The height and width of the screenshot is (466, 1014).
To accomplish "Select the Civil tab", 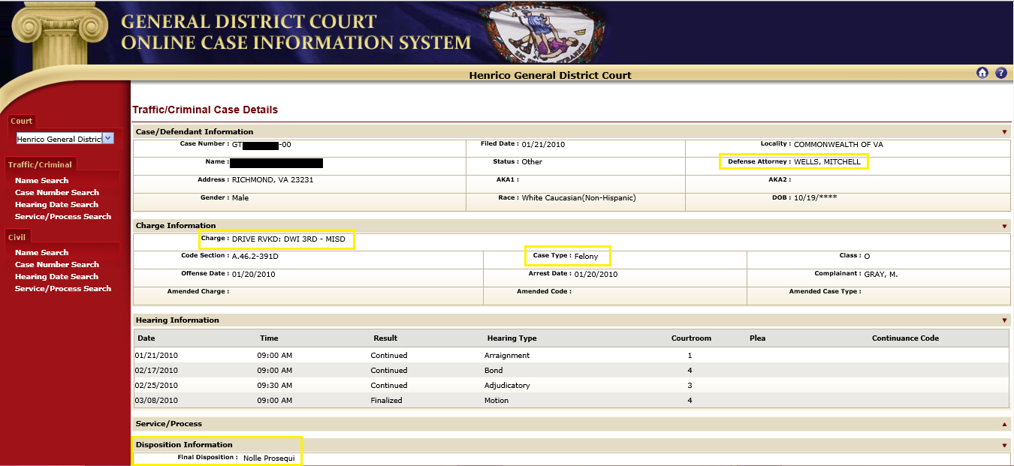I will pyautogui.click(x=17, y=236).
